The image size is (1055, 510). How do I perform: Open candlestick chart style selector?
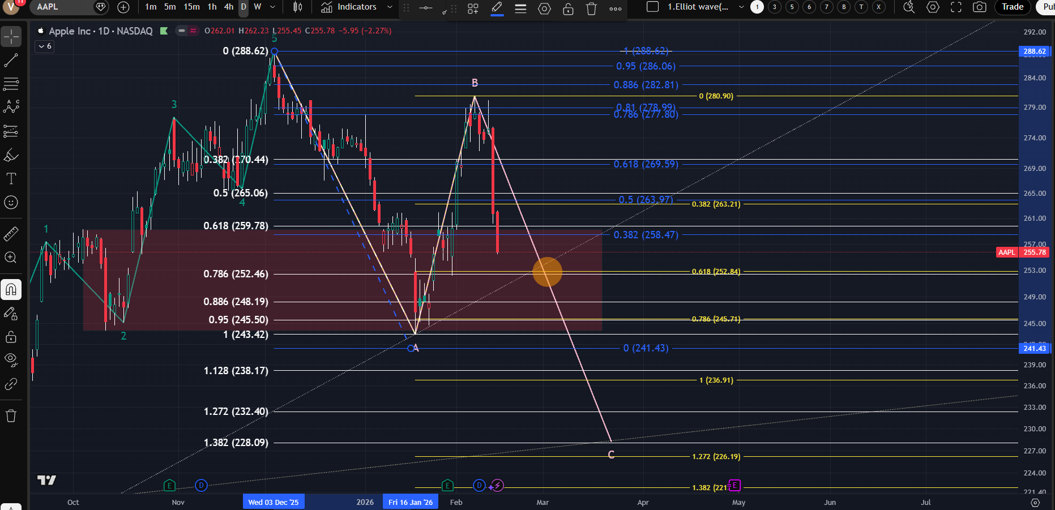click(x=297, y=7)
